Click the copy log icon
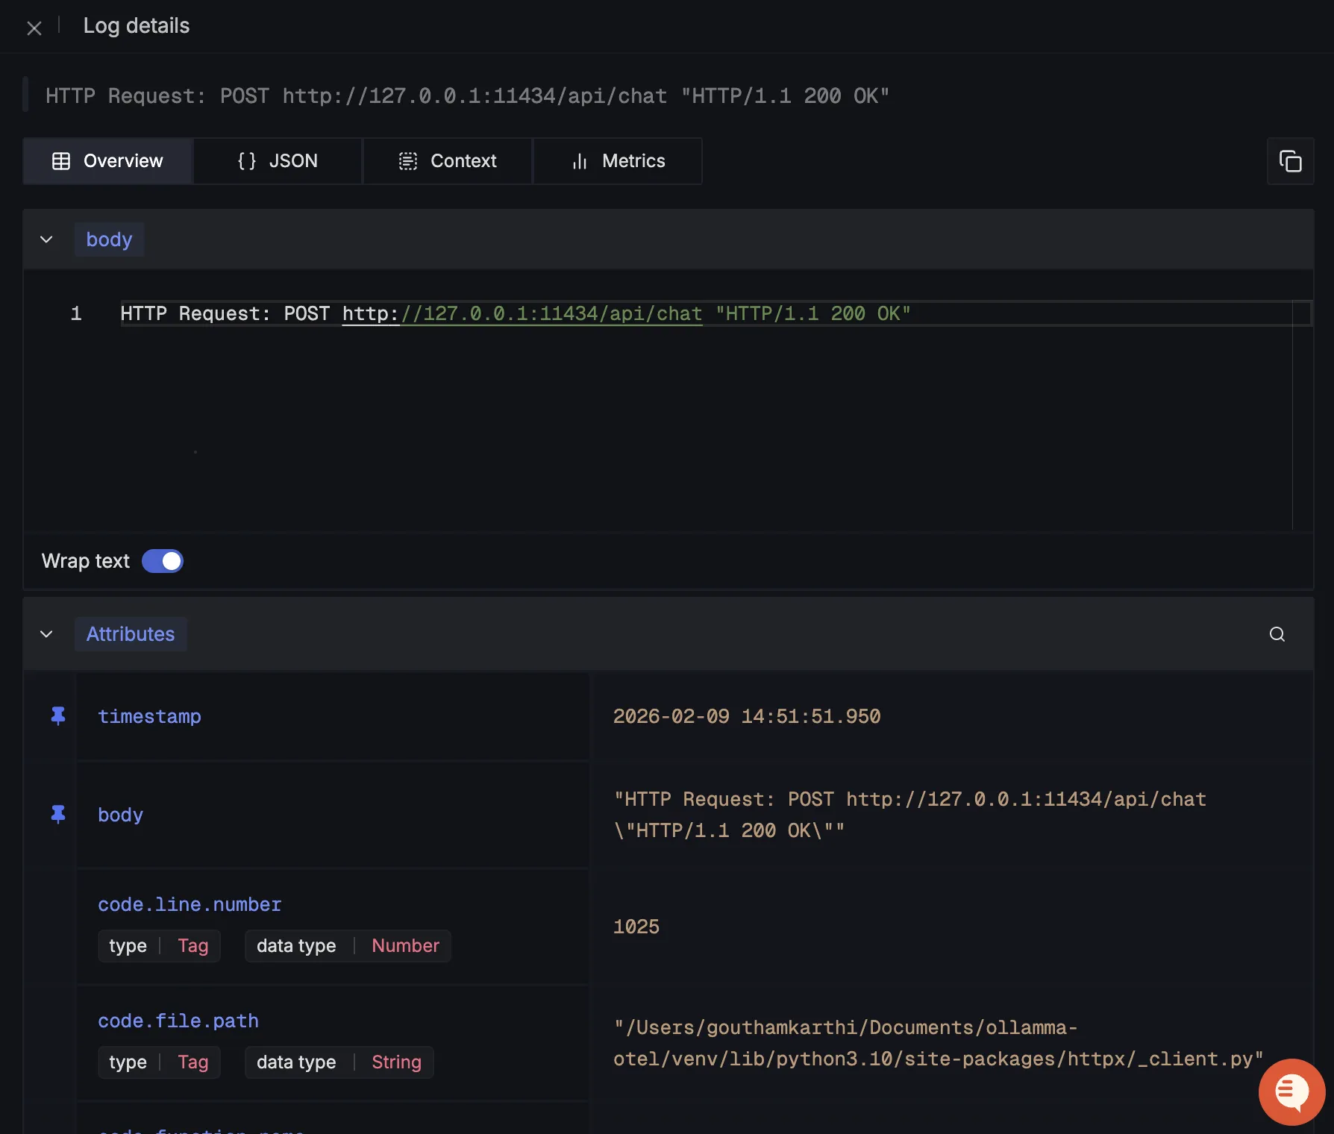Image resolution: width=1334 pixels, height=1134 pixels. coord(1290,161)
